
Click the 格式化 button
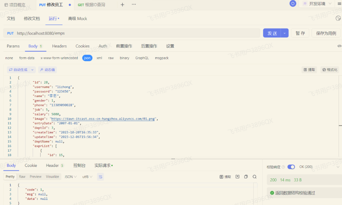tap(330, 70)
